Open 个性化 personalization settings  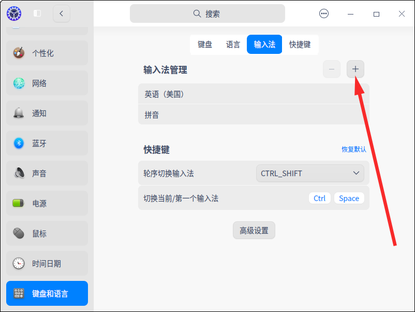[47, 53]
